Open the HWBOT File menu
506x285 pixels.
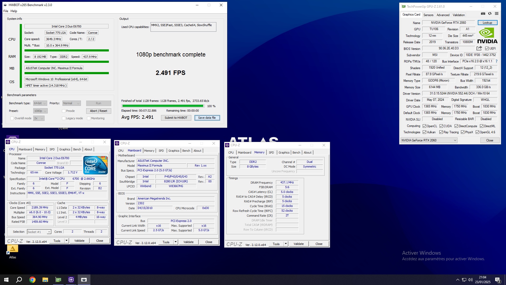click(6, 11)
